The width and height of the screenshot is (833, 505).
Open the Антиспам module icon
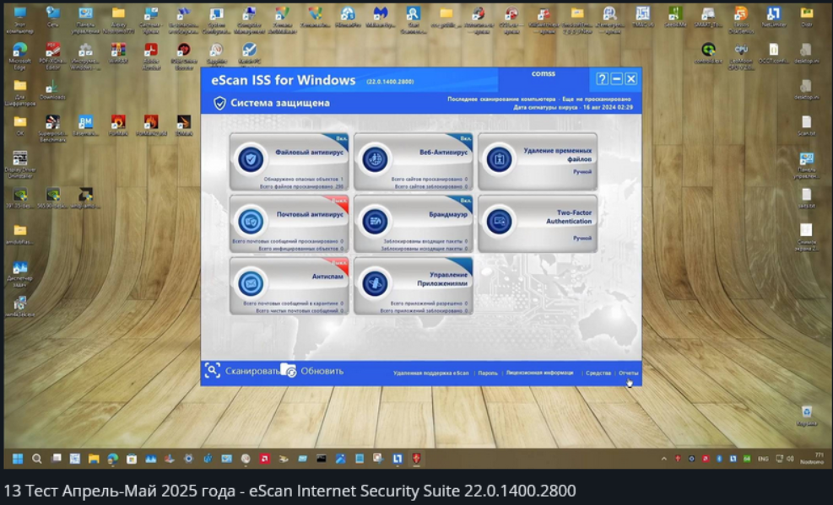pyautogui.click(x=250, y=283)
